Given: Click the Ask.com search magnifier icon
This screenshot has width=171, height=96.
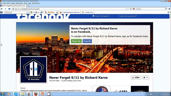Looking at the screenshot, I should point(166,9).
